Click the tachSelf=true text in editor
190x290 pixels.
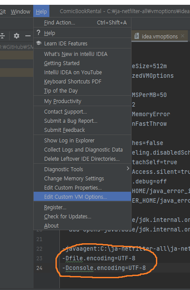[x=155, y=162]
